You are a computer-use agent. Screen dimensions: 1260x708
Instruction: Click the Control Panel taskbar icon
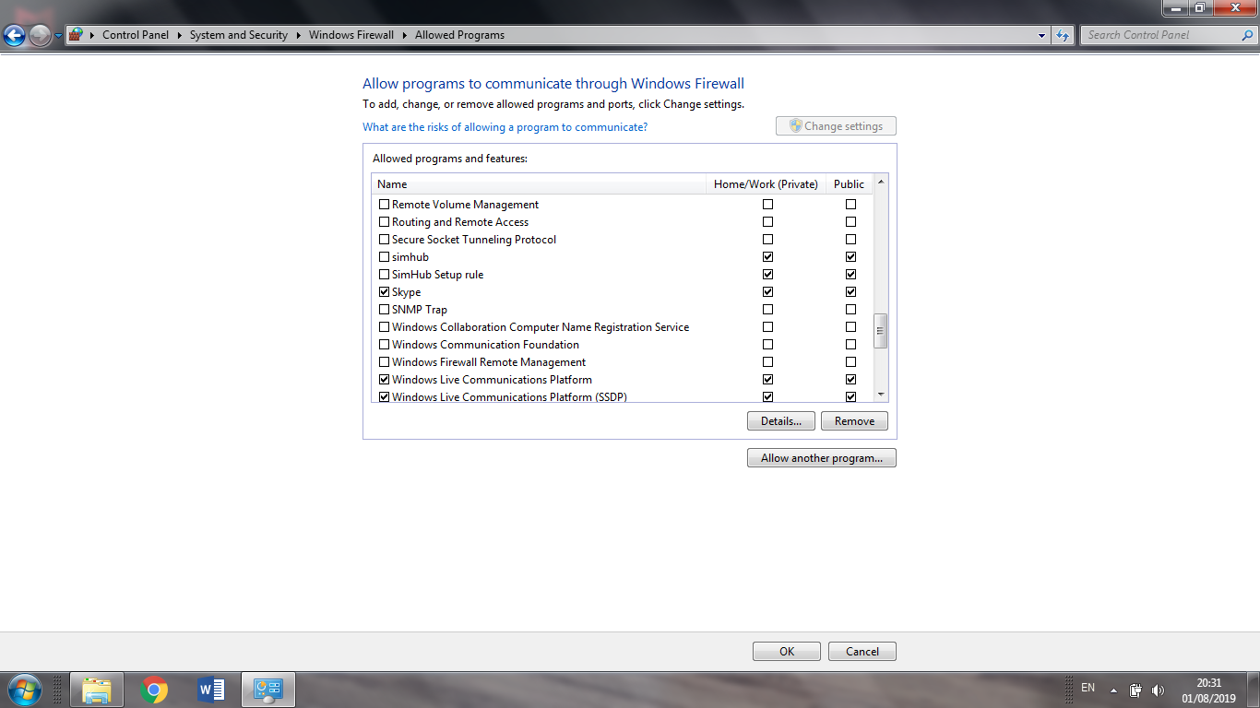[x=268, y=690]
